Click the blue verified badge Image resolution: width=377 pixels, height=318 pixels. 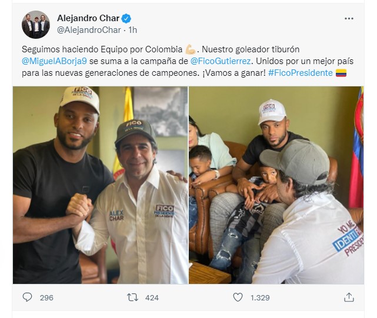[126, 18]
